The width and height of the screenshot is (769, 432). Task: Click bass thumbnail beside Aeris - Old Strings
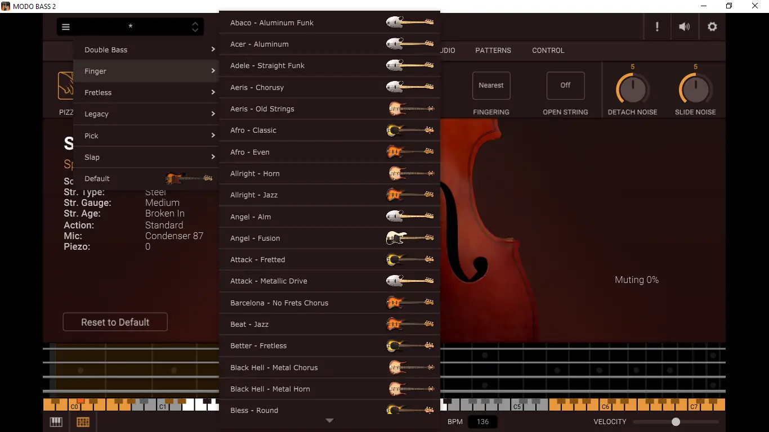411,109
